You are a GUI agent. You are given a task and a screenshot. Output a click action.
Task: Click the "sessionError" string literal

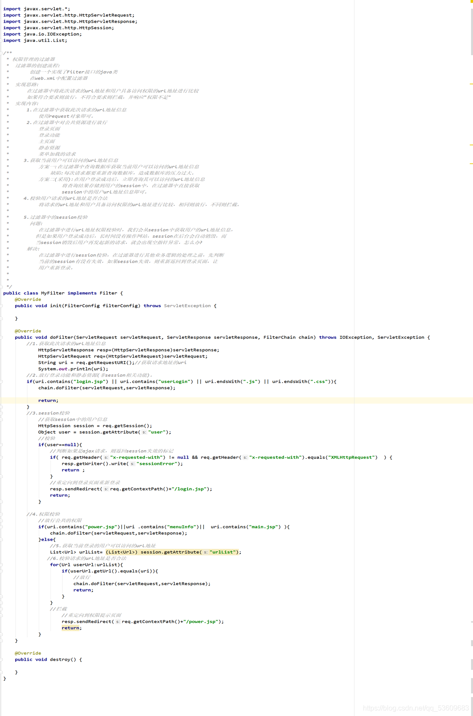pyautogui.click(x=157, y=464)
